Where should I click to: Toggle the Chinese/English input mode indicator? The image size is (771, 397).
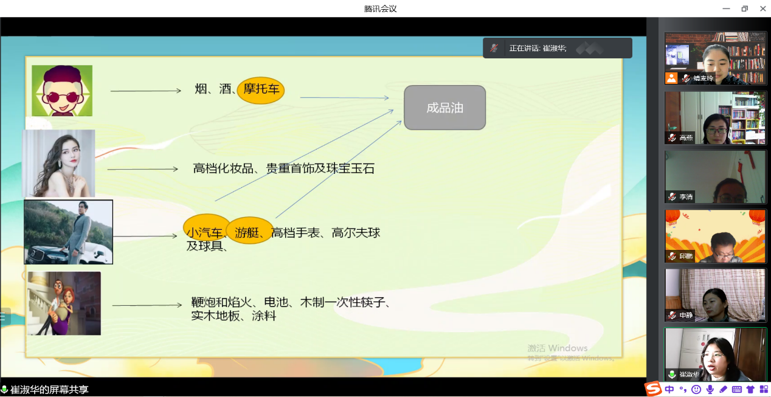[x=669, y=390]
